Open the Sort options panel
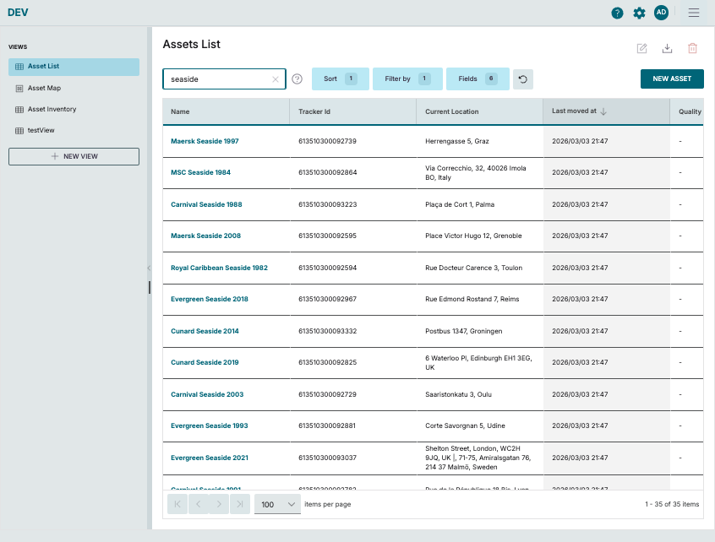Screen dimensions: 715x542 [340, 79]
